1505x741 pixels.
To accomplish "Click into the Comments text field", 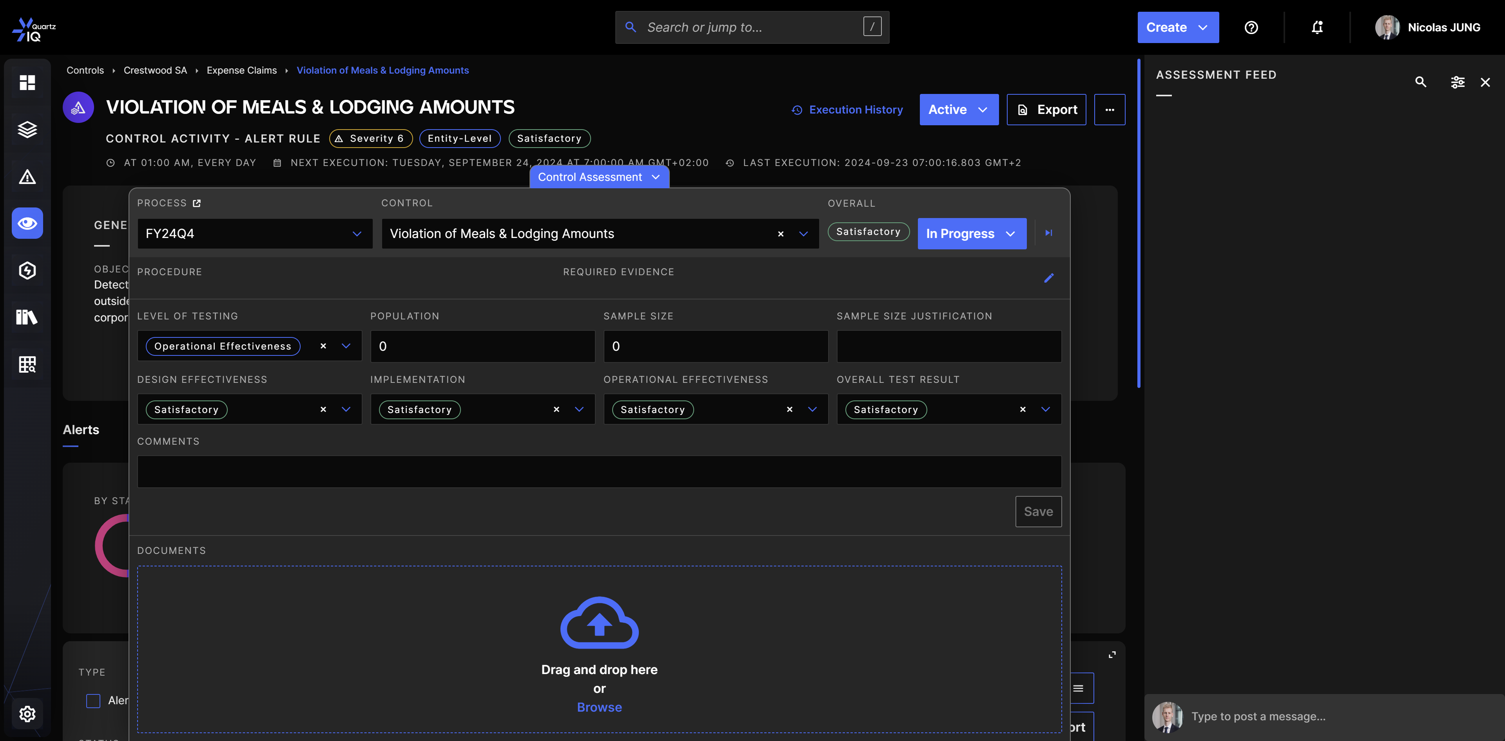I will point(599,471).
